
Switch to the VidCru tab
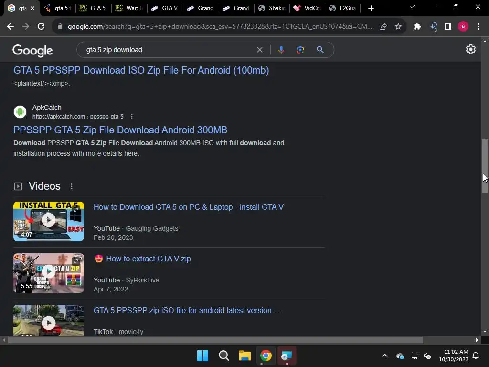(308, 8)
